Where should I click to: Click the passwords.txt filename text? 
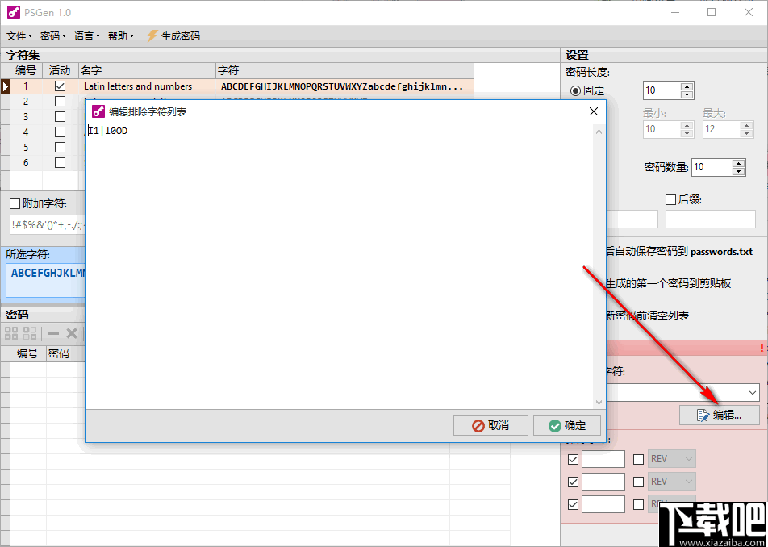point(721,252)
